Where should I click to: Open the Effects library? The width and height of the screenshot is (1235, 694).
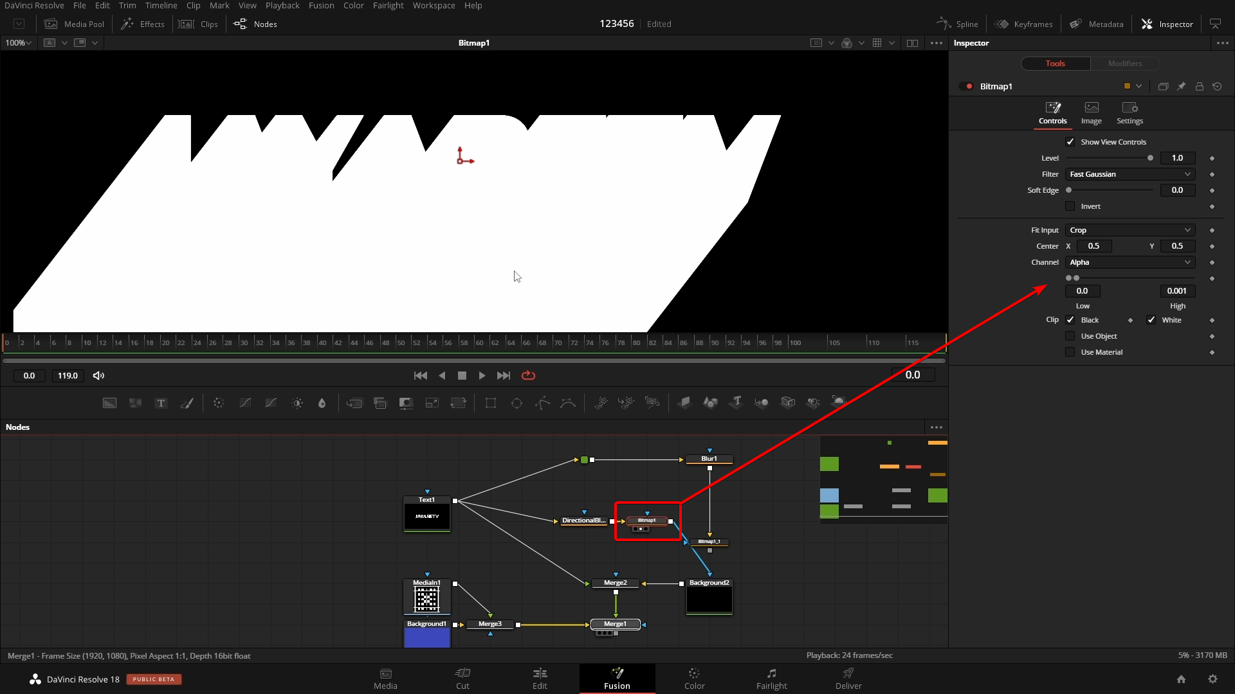click(143, 24)
